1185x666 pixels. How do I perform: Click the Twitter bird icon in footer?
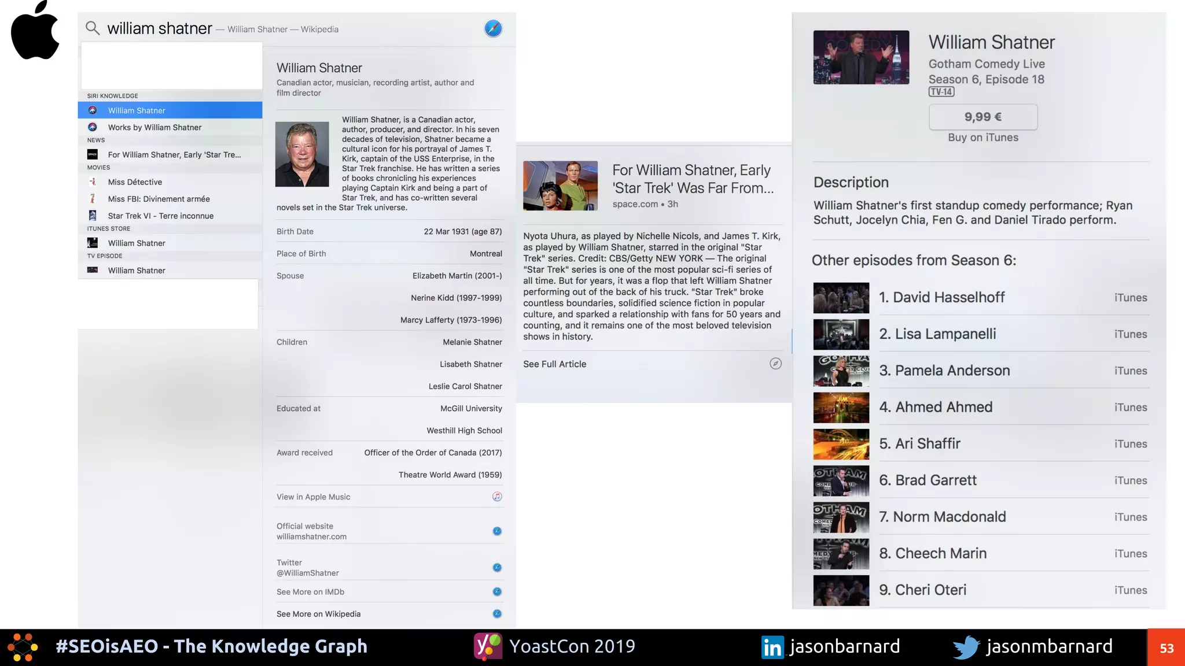(x=966, y=647)
